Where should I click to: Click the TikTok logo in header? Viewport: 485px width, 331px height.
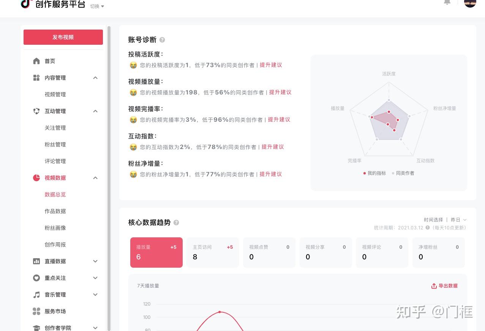pyautogui.click(x=25, y=4)
